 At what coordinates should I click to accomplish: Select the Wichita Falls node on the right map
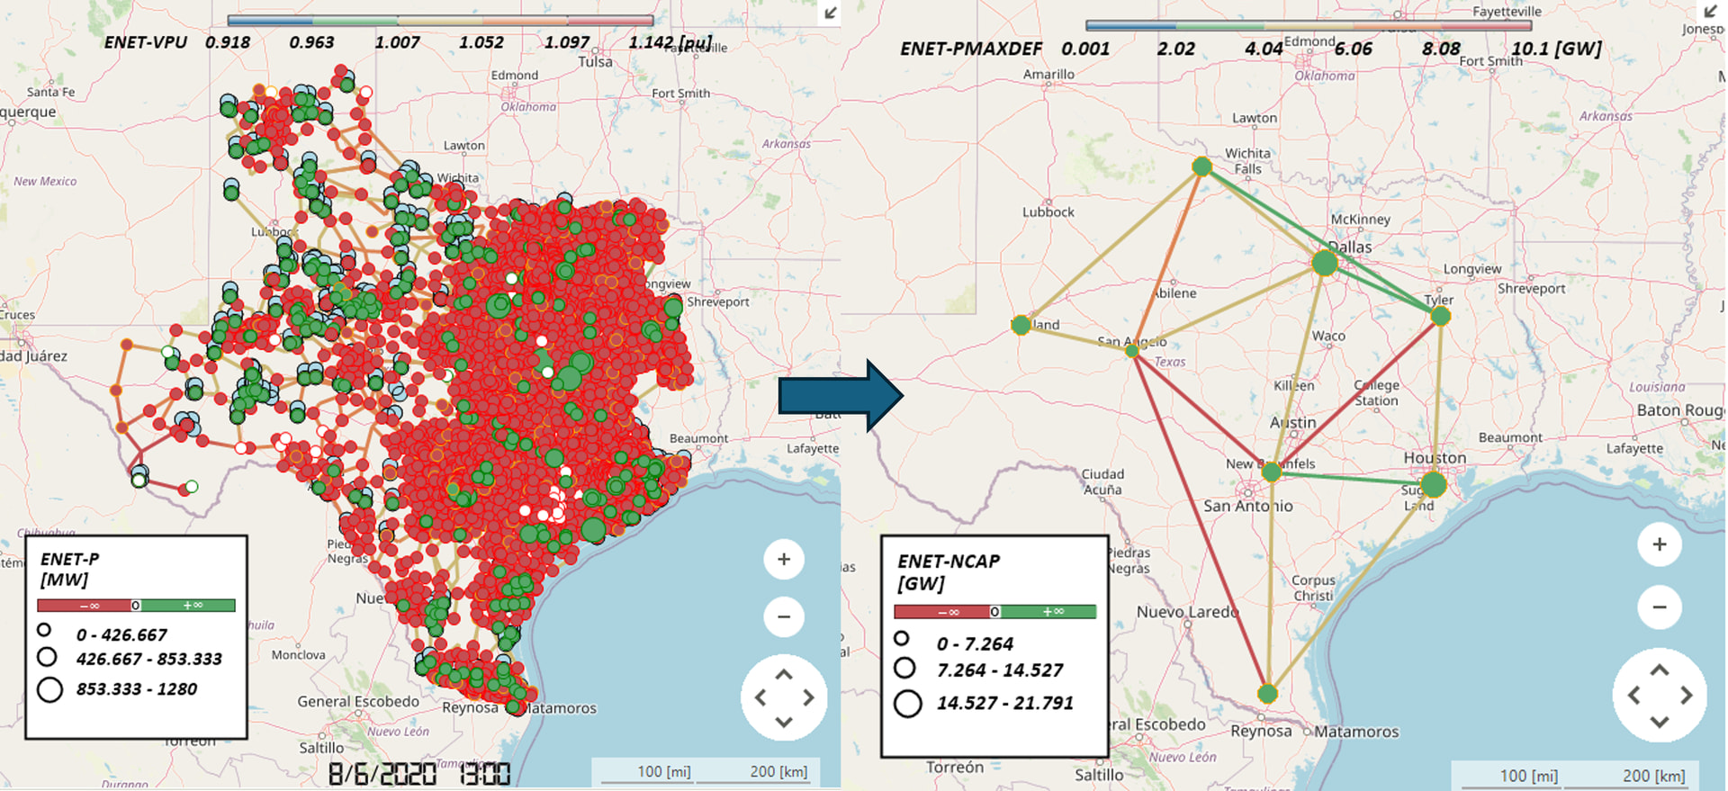(x=1201, y=166)
